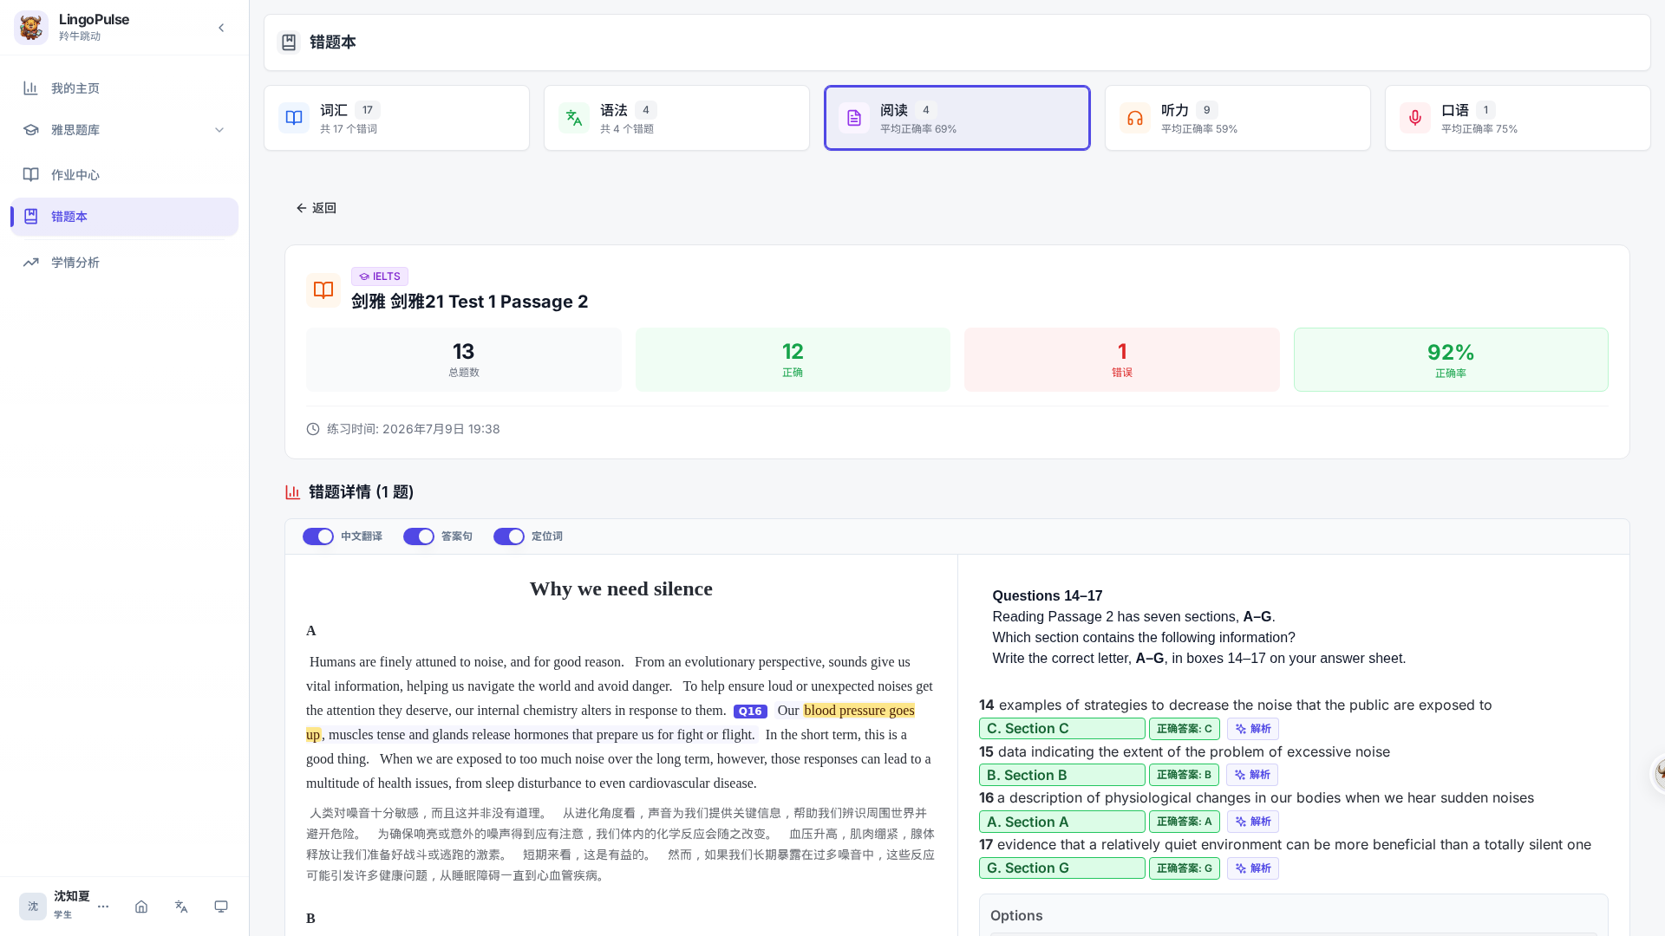Toggle 中文翻译 switch off

pyautogui.click(x=318, y=536)
